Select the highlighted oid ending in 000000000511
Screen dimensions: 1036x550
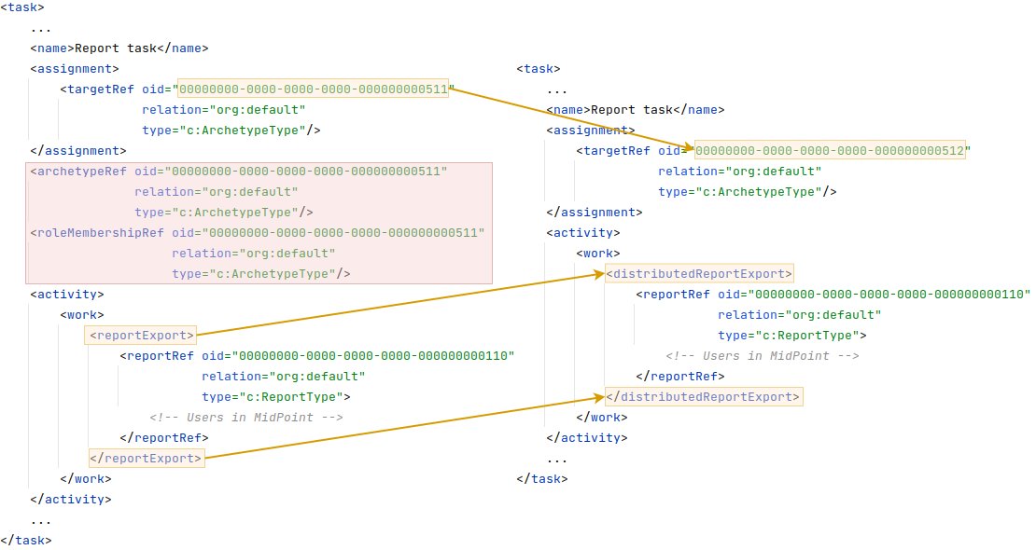313,89
